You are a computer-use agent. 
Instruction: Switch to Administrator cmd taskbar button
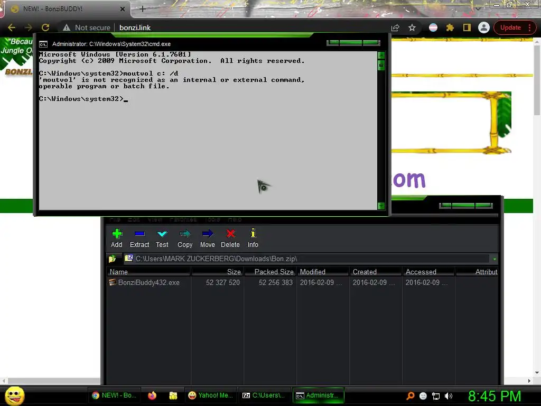(x=318, y=395)
